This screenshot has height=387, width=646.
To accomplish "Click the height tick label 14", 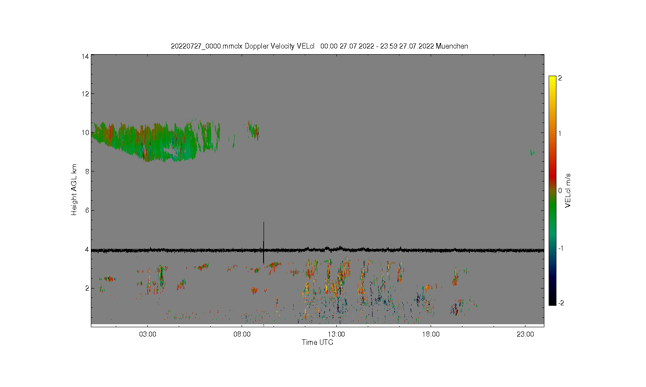I will tap(86, 56).
